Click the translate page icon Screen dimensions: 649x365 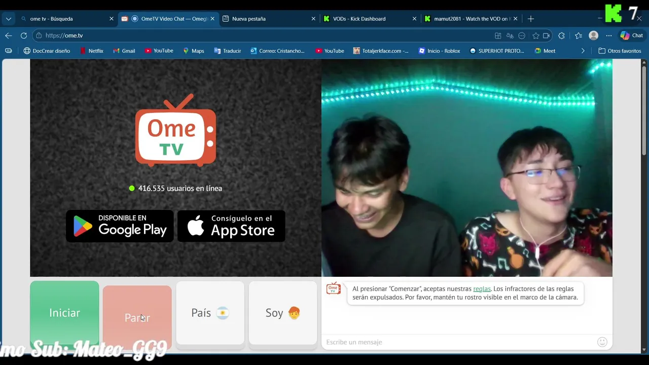[x=510, y=35]
